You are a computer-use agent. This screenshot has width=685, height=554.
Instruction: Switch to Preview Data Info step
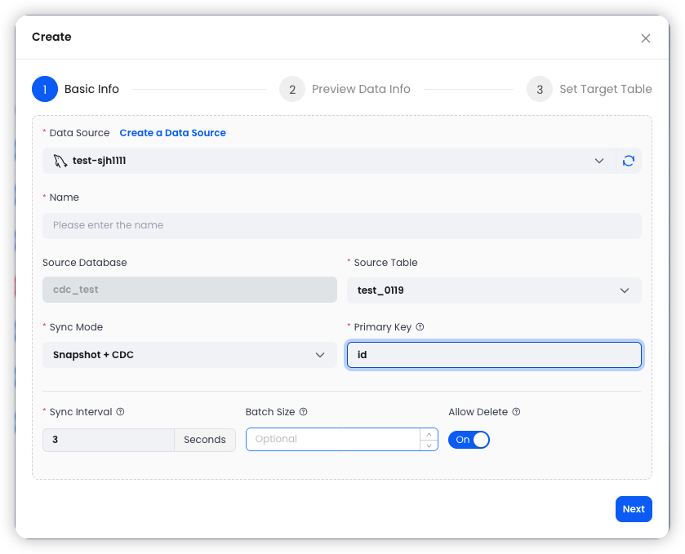point(361,89)
